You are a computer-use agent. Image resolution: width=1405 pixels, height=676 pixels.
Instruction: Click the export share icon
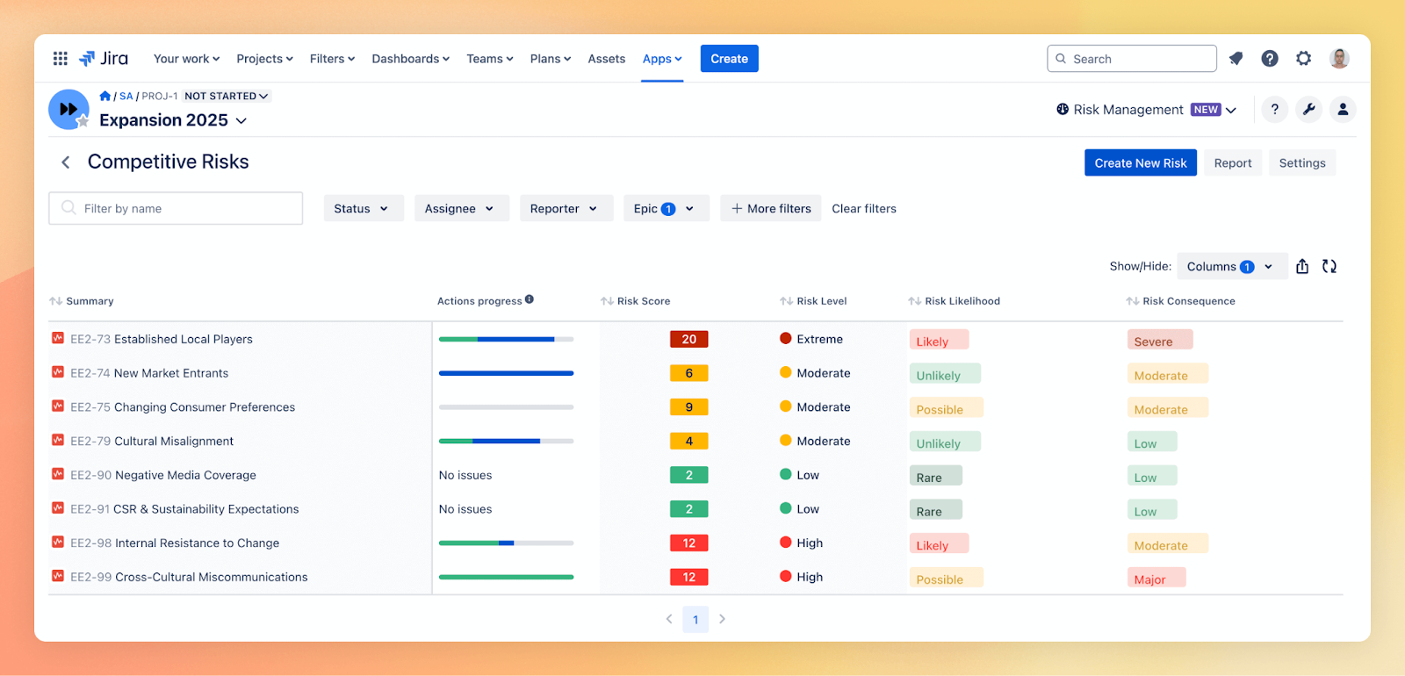tap(1302, 266)
